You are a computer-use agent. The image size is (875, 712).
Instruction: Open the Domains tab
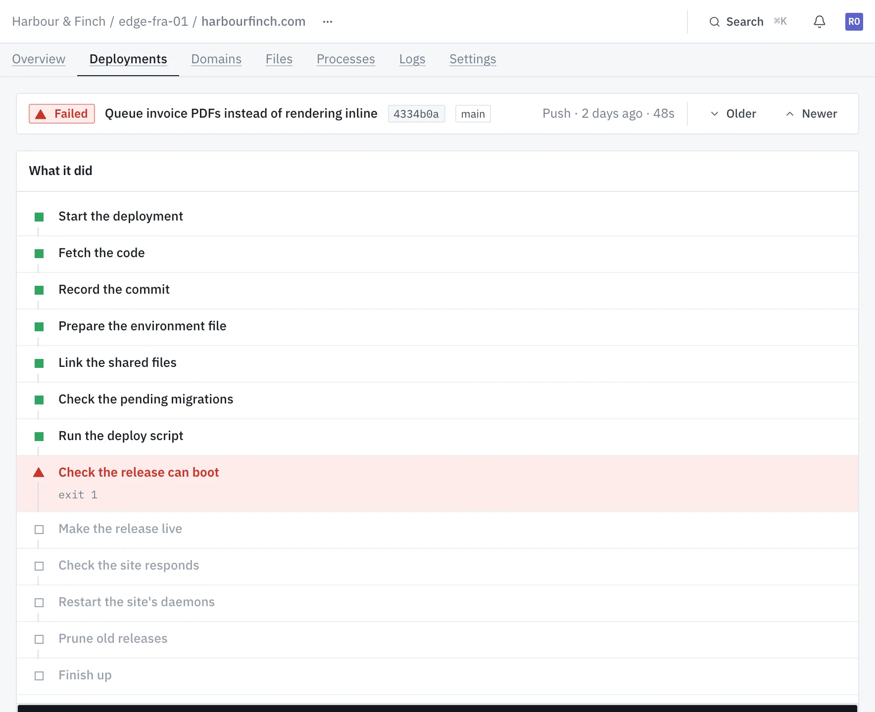coord(216,59)
